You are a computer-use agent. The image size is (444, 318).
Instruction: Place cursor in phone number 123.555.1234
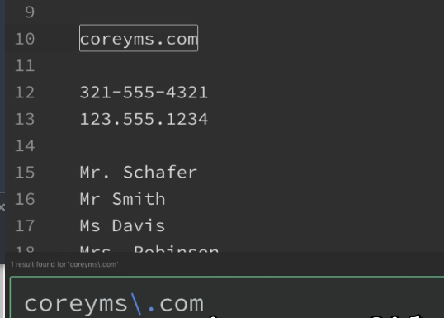click(x=144, y=119)
